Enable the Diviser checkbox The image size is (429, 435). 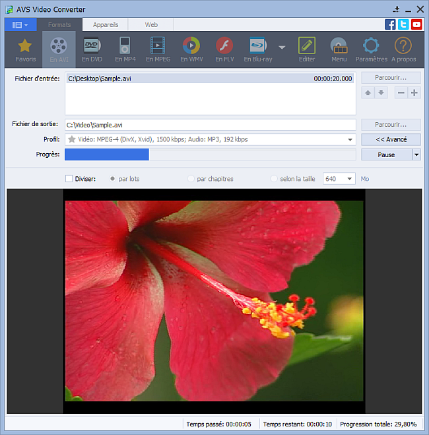(69, 179)
